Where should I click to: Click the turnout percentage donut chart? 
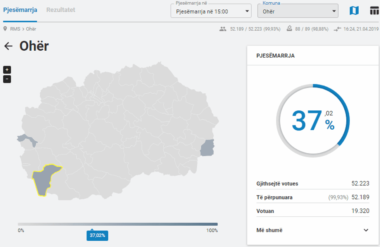pyautogui.click(x=313, y=120)
